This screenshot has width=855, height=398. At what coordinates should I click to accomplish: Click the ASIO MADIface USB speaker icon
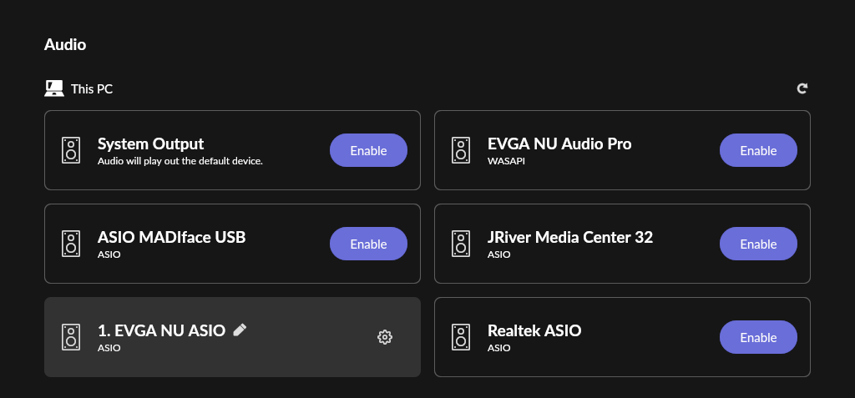[x=71, y=244]
